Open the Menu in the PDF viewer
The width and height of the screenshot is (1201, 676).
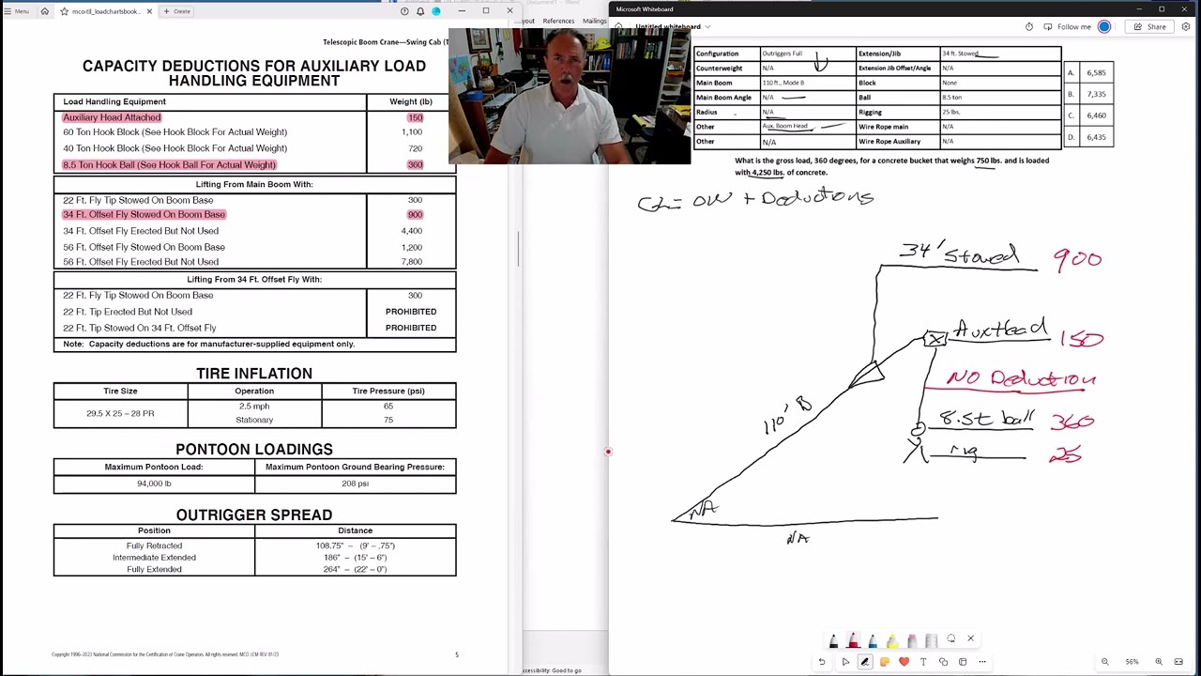click(x=16, y=11)
